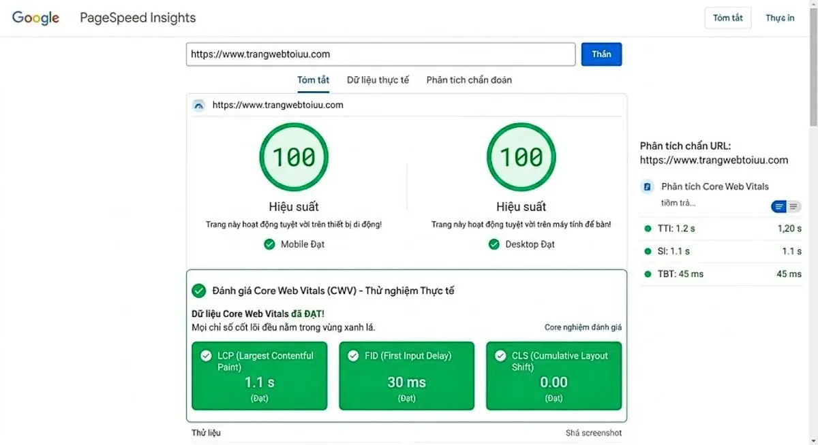Click the Mobile Đạt checkmark

click(269, 244)
